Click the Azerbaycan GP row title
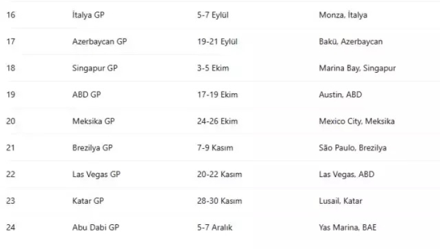The height and width of the screenshot is (249, 440). point(99,42)
